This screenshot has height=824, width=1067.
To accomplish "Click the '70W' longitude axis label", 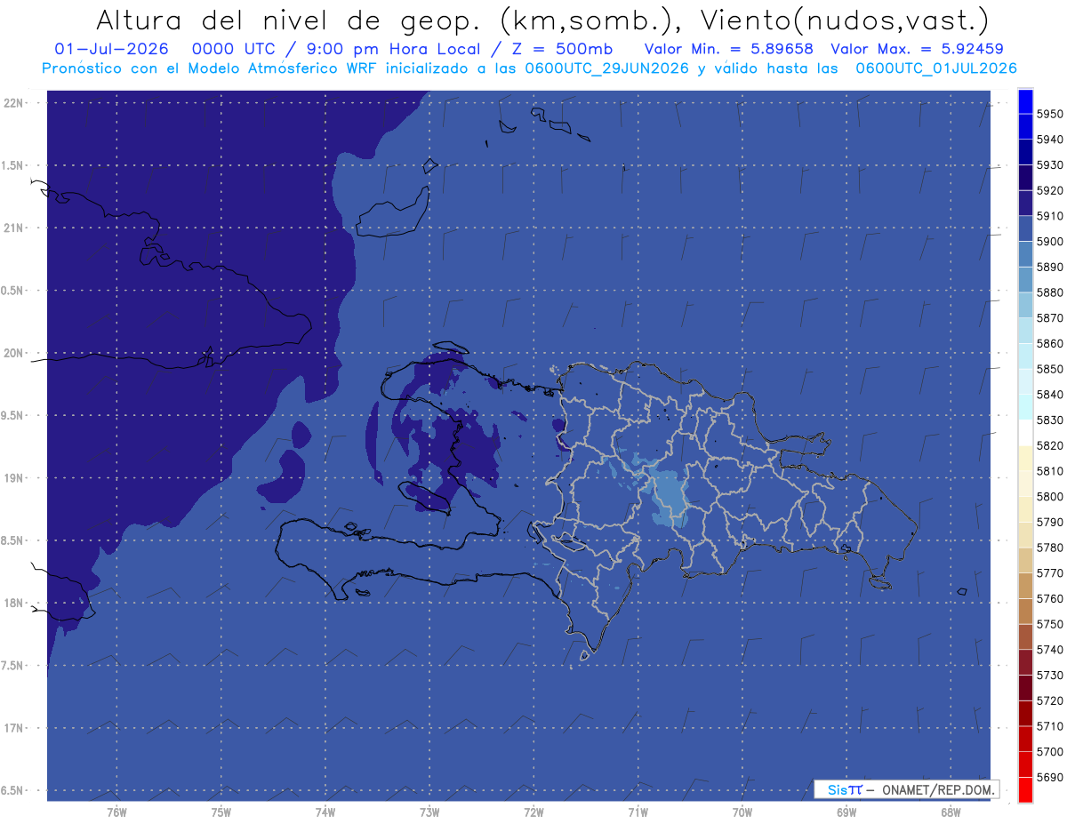I will 742,812.
